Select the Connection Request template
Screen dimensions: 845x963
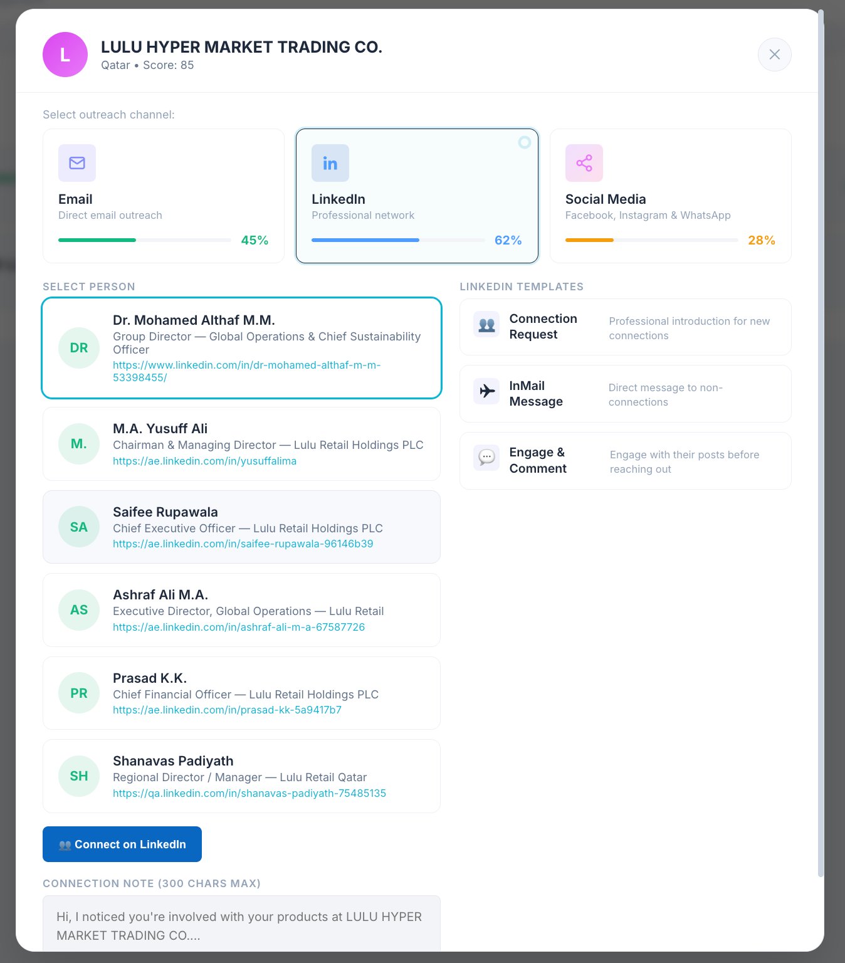(626, 327)
